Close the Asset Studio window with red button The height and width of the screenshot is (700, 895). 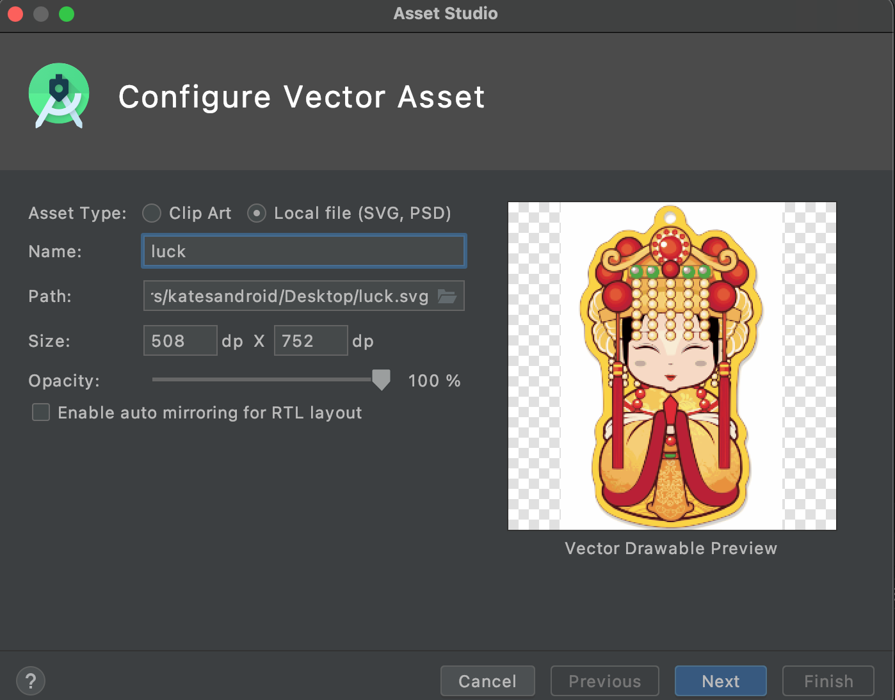(x=15, y=14)
